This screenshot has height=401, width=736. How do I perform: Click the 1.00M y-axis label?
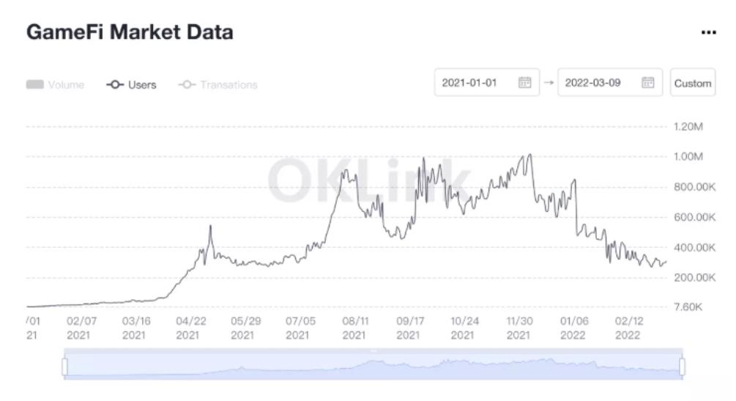688,157
